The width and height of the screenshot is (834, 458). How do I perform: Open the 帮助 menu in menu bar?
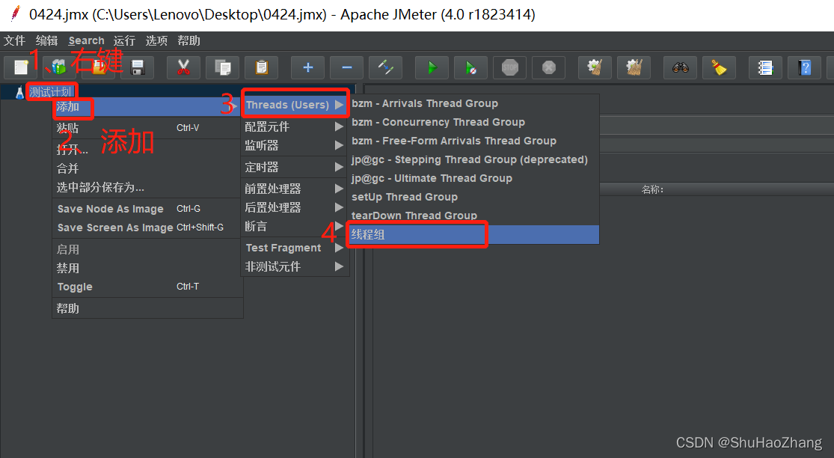(x=188, y=40)
